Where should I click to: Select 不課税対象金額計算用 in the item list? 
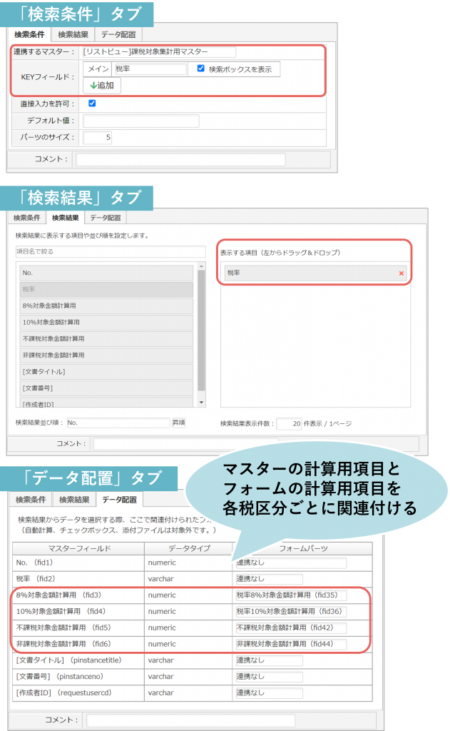pyautogui.click(x=107, y=338)
